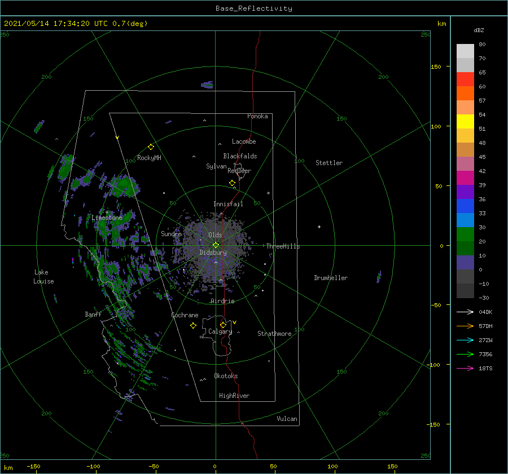Screen dimensions: 508x474
Task: Click the Cochrane town label
Action: (x=185, y=315)
